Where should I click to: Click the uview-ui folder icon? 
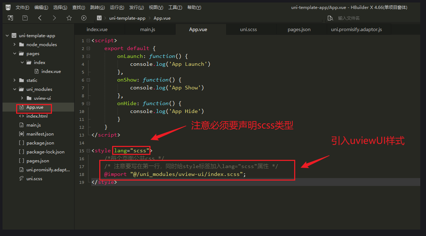pos(29,98)
